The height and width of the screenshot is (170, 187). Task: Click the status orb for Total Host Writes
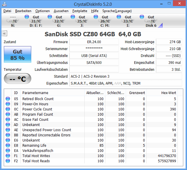click(x=8, y=156)
